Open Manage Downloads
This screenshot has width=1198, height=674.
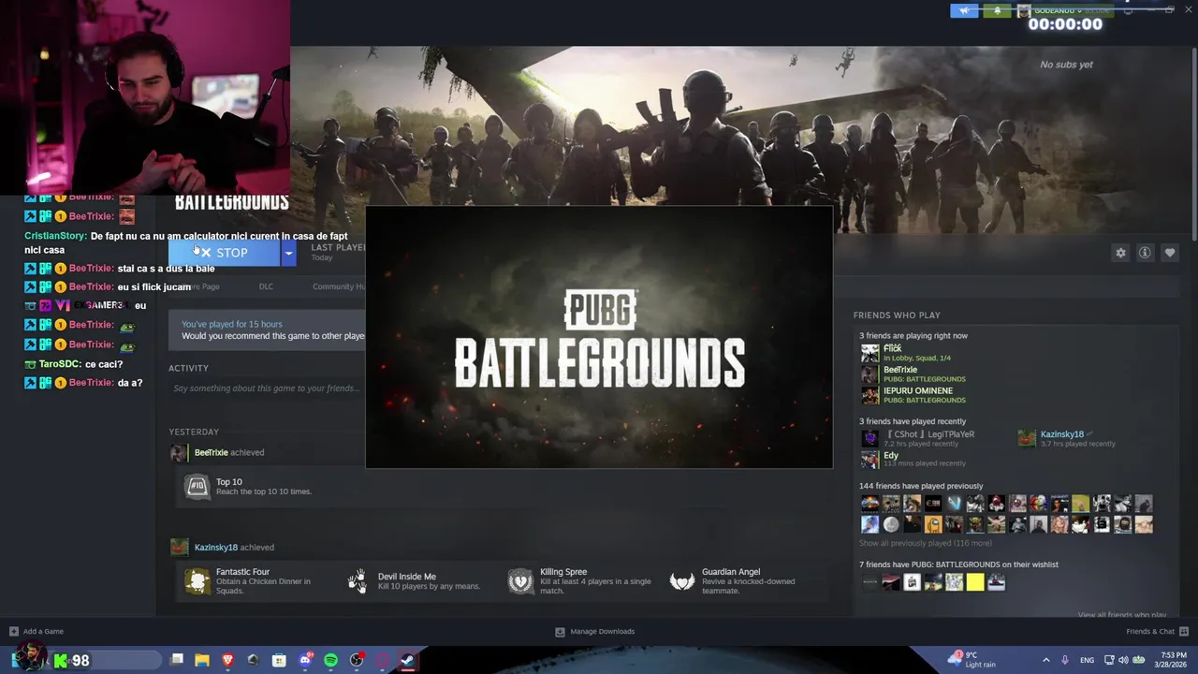(595, 631)
